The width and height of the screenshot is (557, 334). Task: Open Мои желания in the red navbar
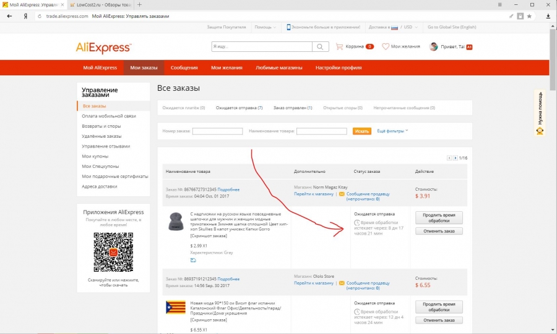pos(227,68)
